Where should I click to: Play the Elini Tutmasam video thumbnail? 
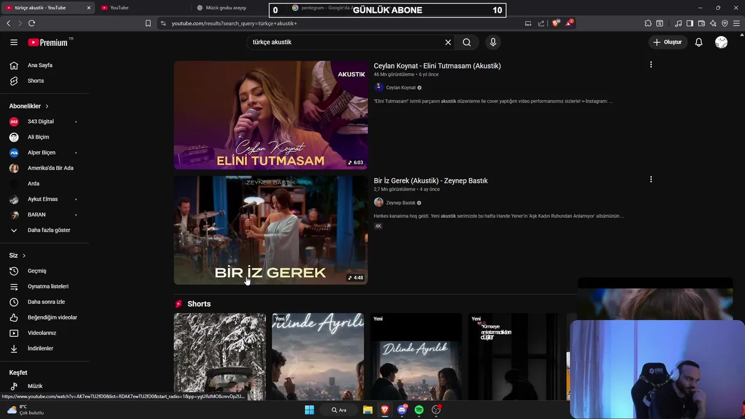[x=271, y=115]
